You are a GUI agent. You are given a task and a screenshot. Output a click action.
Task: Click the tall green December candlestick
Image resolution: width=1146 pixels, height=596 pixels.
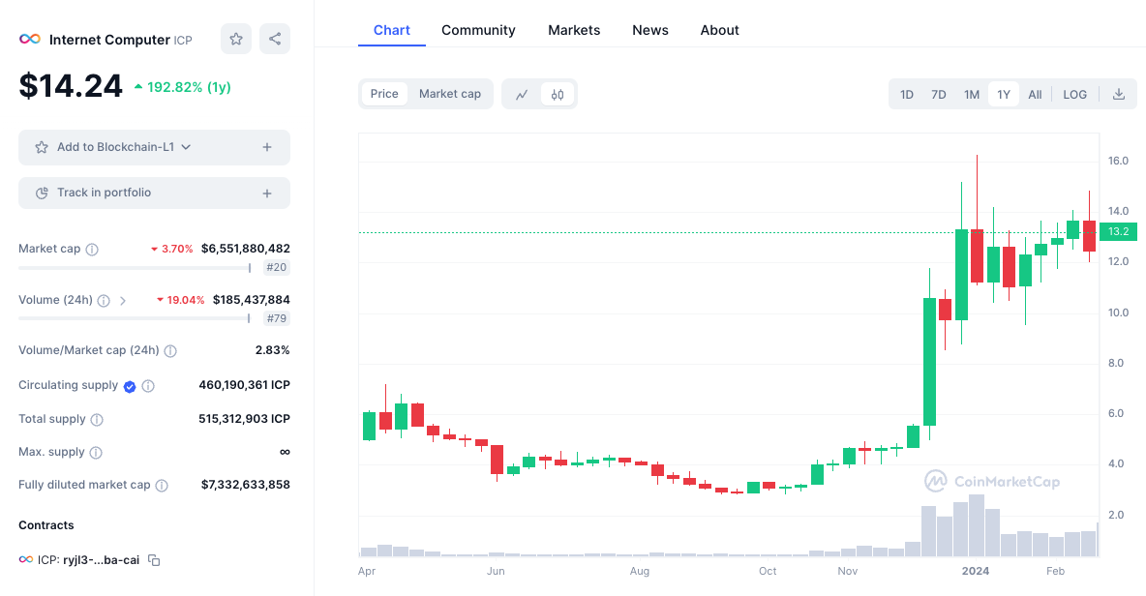click(x=929, y=361)
